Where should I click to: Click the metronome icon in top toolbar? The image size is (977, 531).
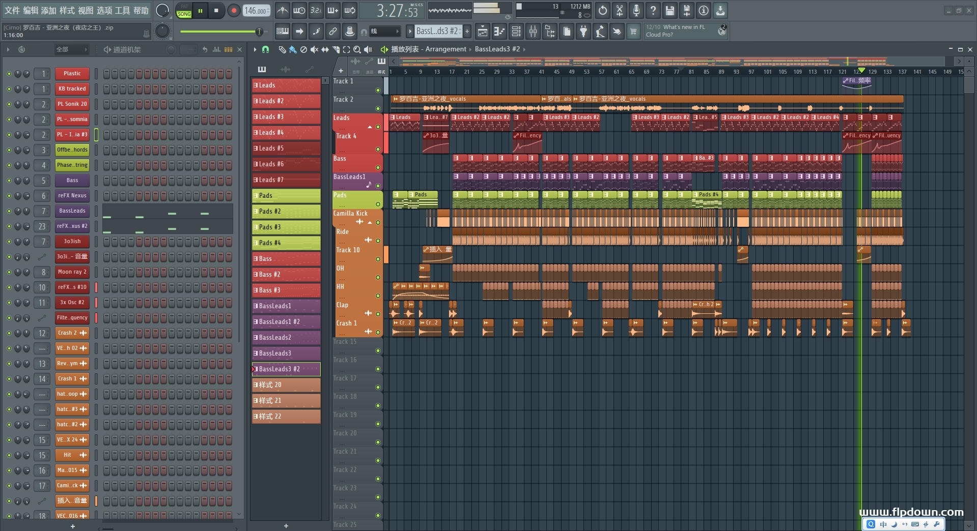tap(282, 10)
